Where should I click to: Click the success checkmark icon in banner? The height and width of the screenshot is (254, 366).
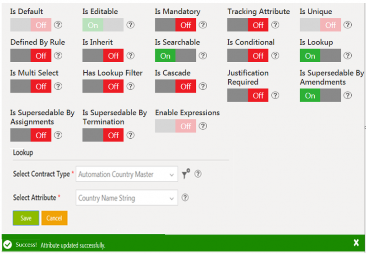[7, 245]
